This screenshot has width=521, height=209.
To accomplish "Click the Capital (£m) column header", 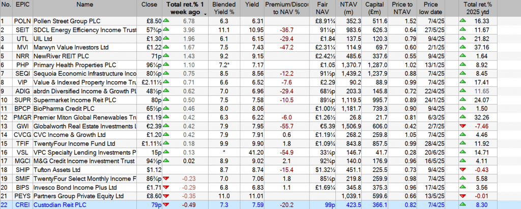I will click(x=374, y=8).
